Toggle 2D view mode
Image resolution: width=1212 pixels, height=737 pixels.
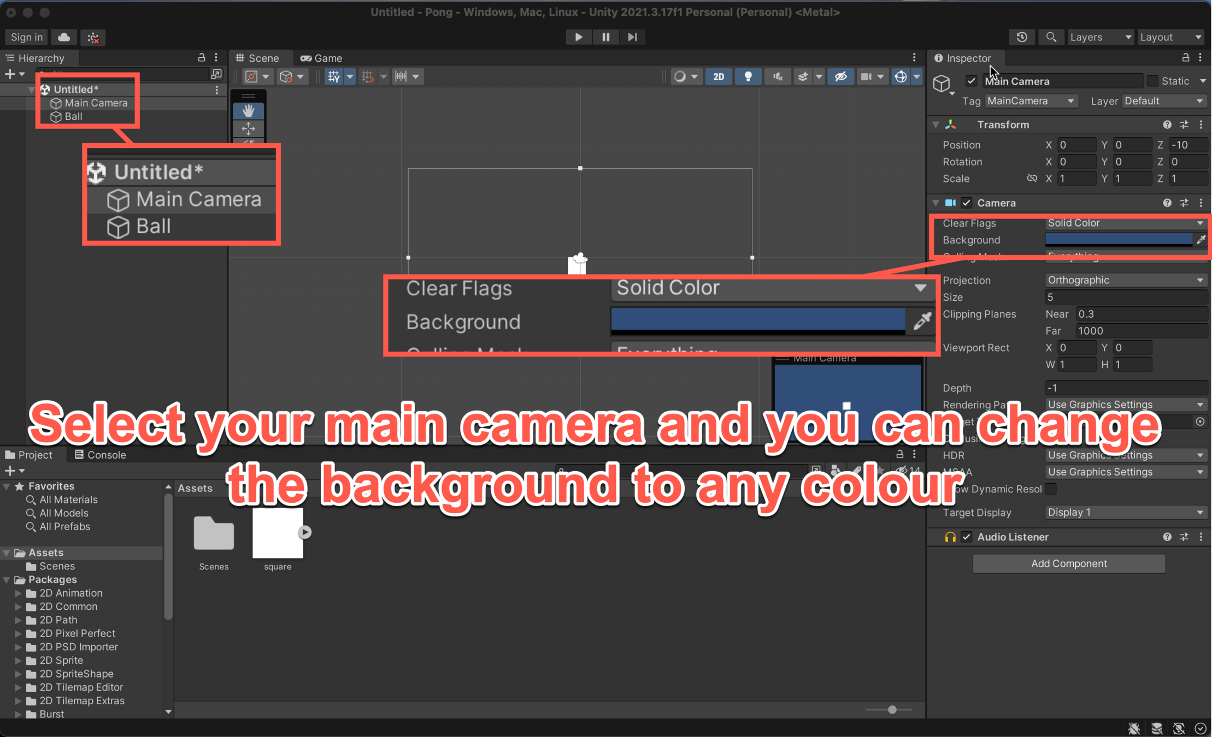coord(718,76)
